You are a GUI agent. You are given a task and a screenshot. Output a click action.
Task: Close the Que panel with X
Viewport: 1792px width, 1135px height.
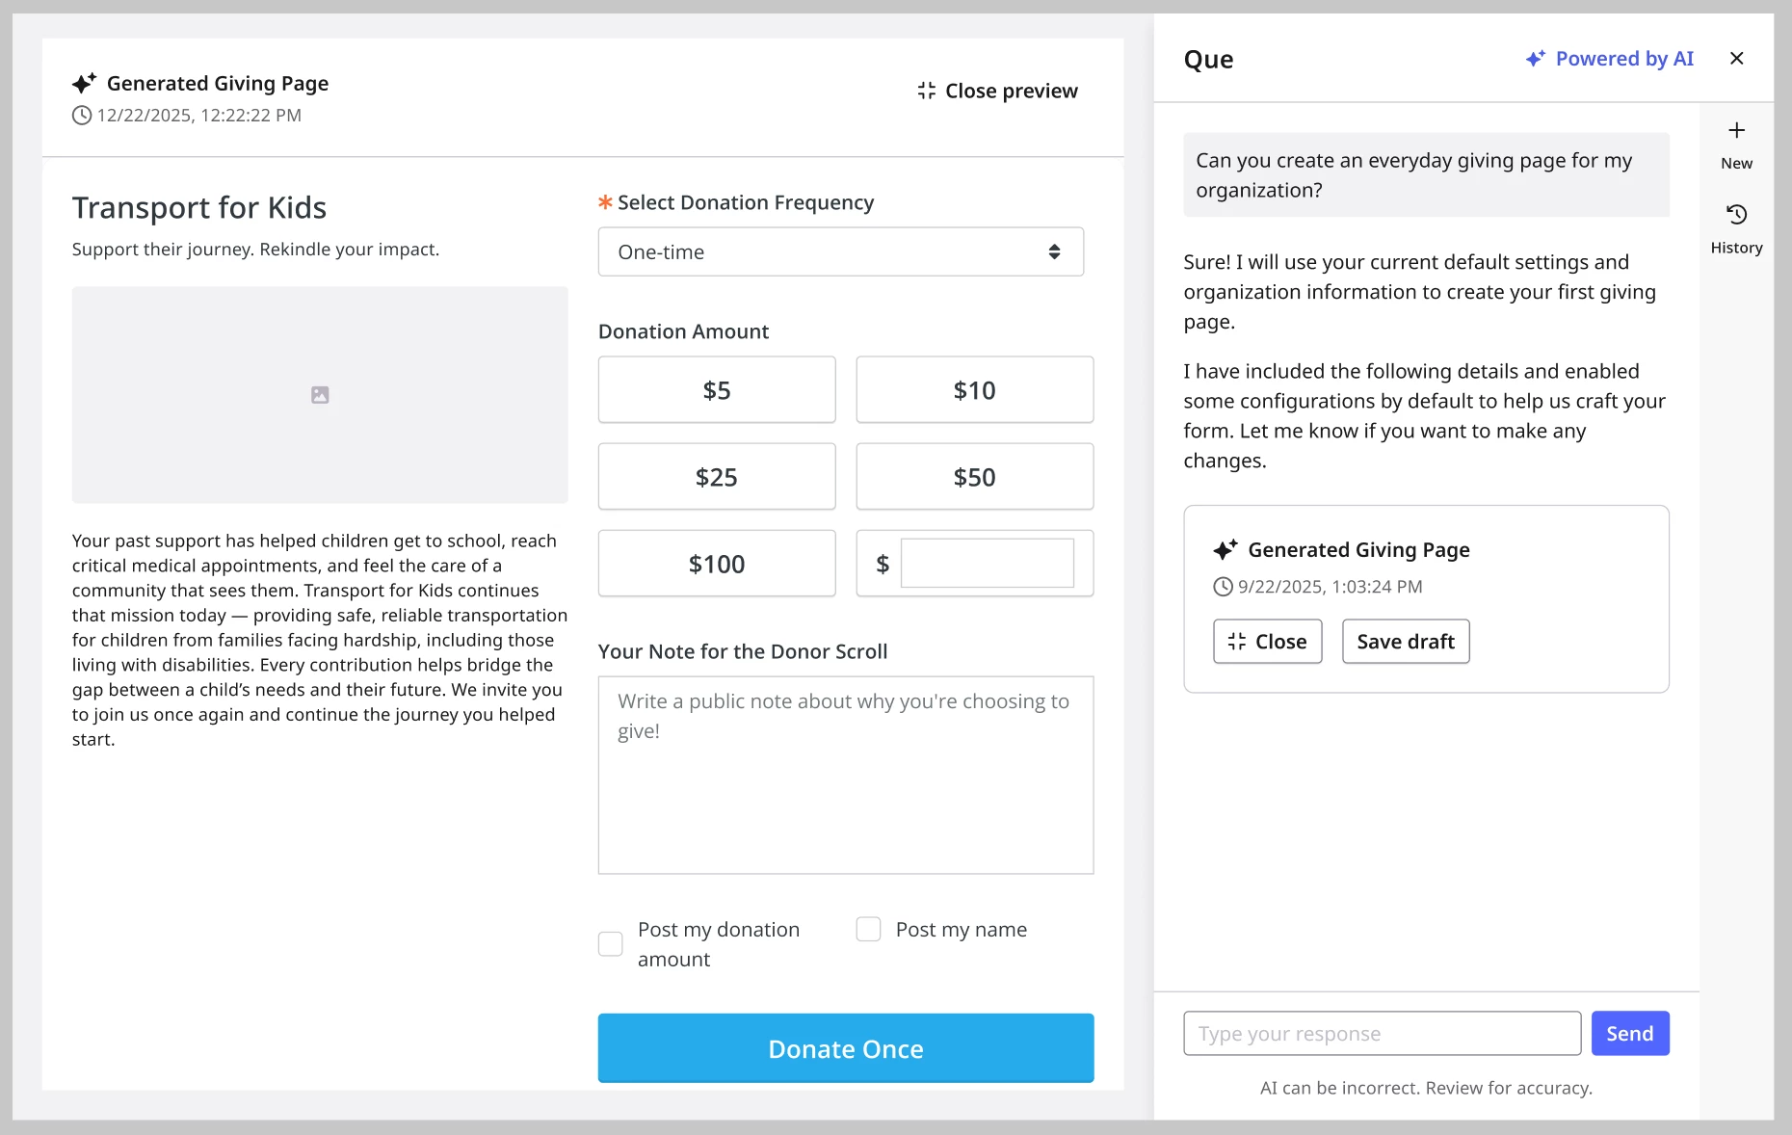click(x=1736, y=59)
